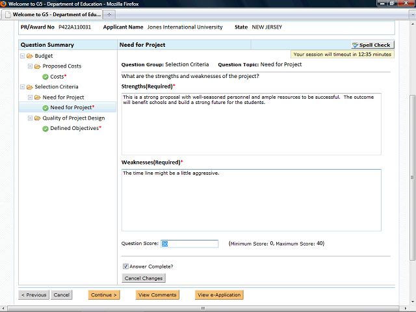Click the Selection Criteria folder icon
416x312 pixels.
[x=30, y=87]
